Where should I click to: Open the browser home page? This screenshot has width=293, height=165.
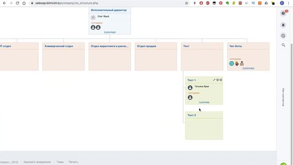pos(24,3)
